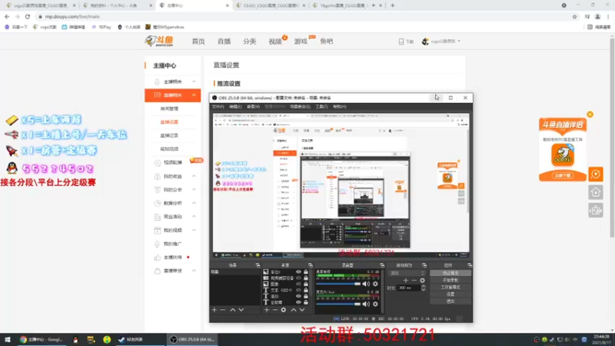Toggle lock on the image source
The width and height of the screenshot is (615, 346).
click(306, 284)
